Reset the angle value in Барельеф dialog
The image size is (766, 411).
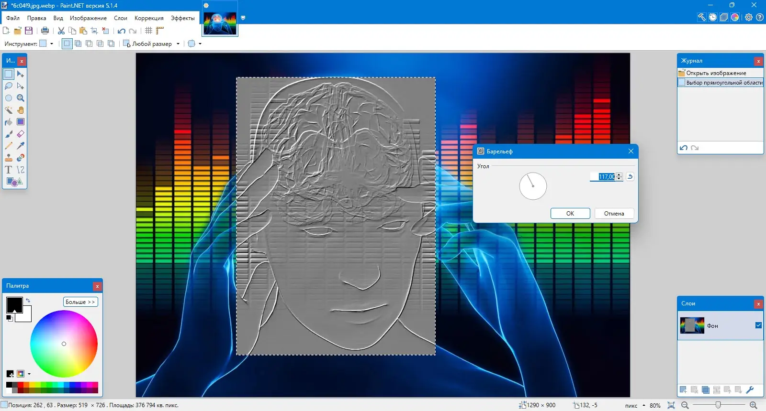630,177
